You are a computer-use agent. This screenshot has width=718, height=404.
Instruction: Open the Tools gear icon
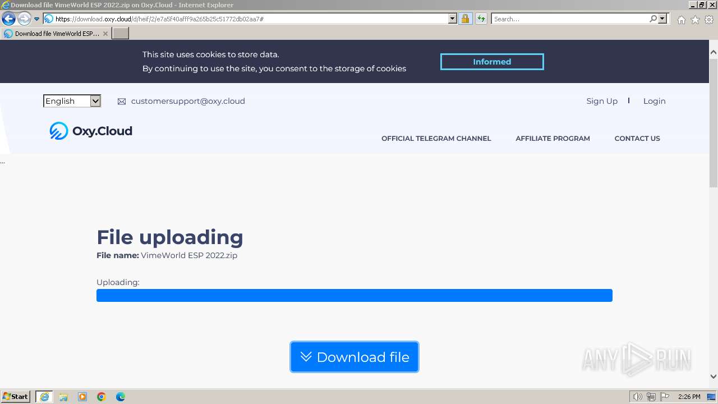click(709, 20)
